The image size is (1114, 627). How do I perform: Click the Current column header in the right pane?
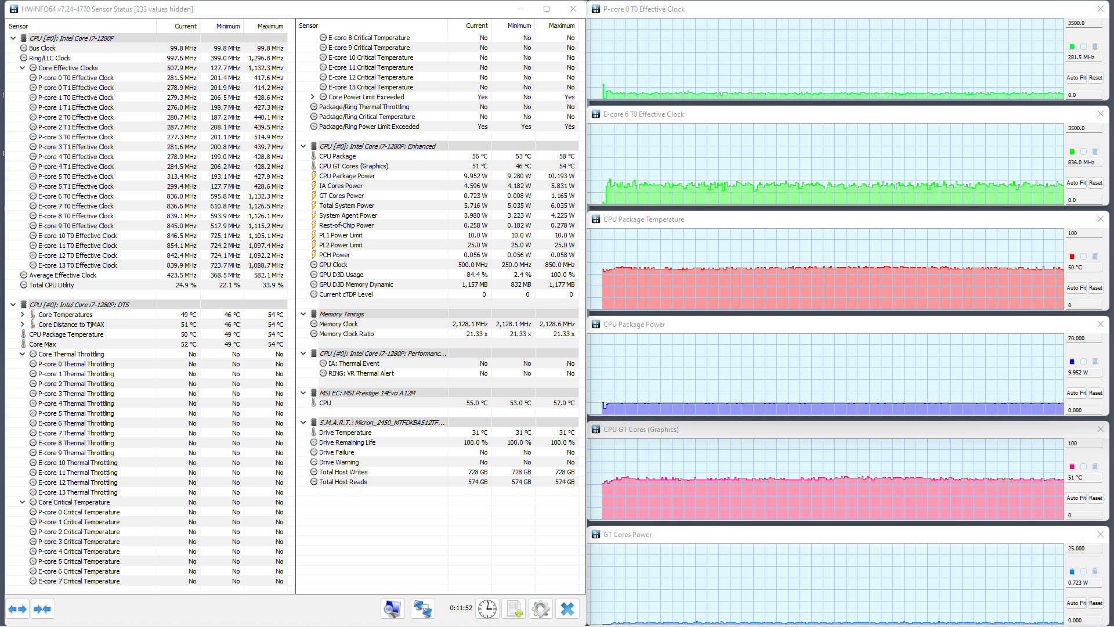coord(476,26)
